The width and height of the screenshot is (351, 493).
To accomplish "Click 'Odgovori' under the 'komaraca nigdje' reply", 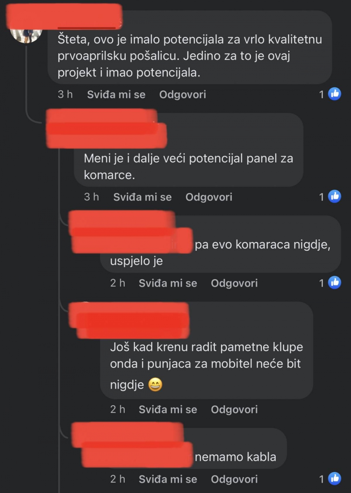I will point(234,283).
